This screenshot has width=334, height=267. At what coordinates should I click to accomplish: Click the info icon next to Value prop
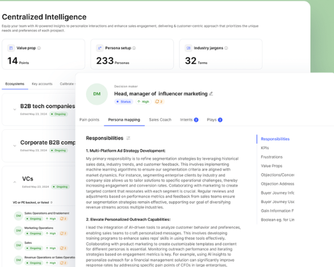point(39,48)
